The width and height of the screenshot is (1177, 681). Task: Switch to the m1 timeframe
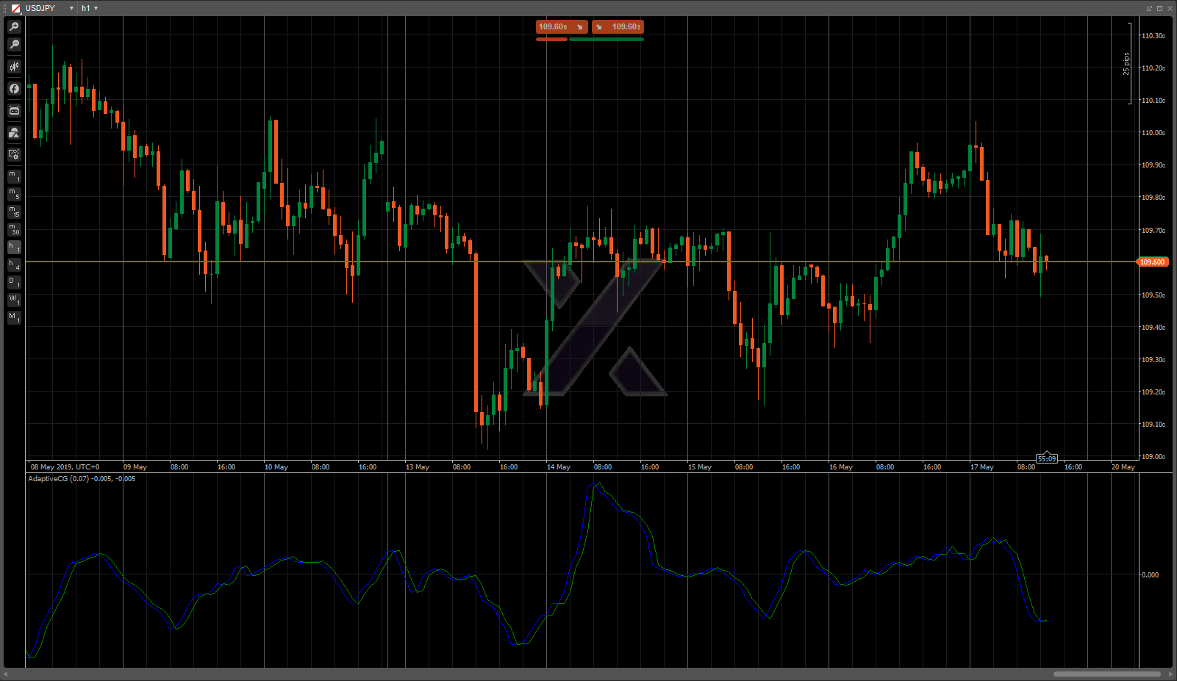[14, 176]
